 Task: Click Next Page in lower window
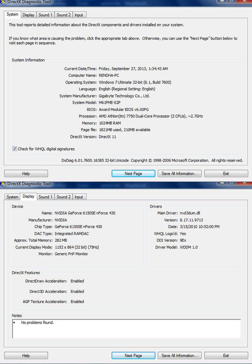click(x=133, y=355)
